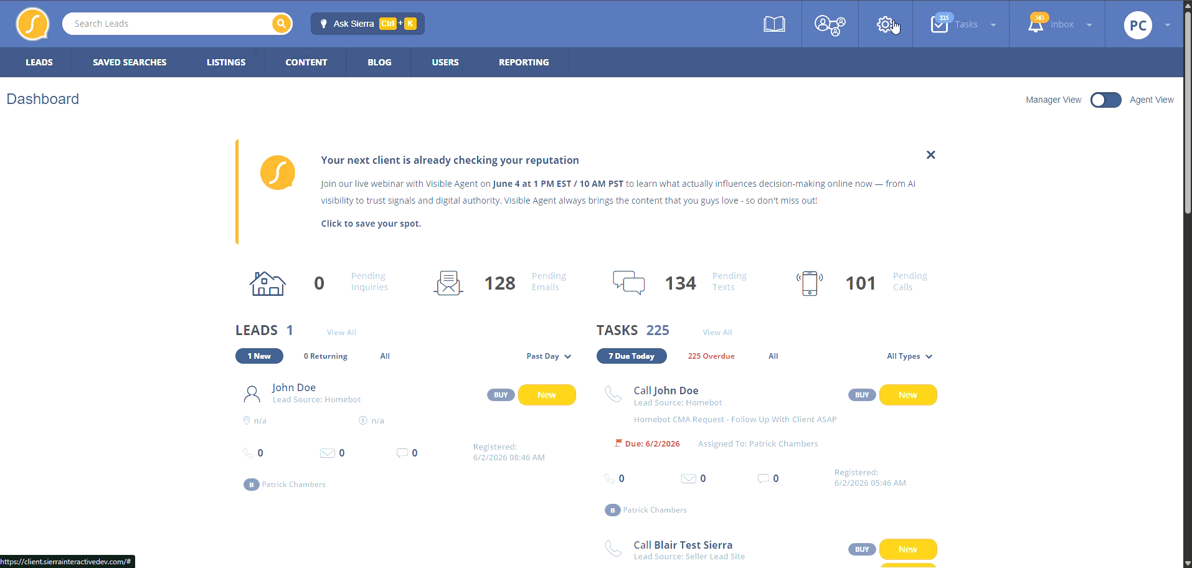Screen dimensions: 1192x568
Task: Click phone icon beside Call John Doe task
Action: [x=613, y=394]
